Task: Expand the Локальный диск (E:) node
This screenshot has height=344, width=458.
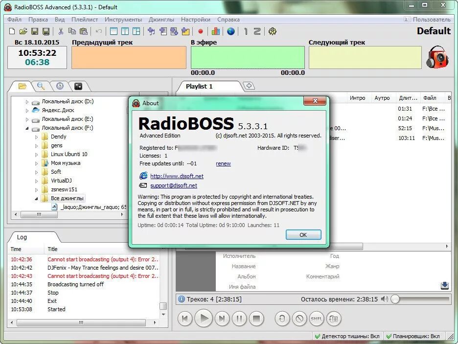Action: [27, 119]
